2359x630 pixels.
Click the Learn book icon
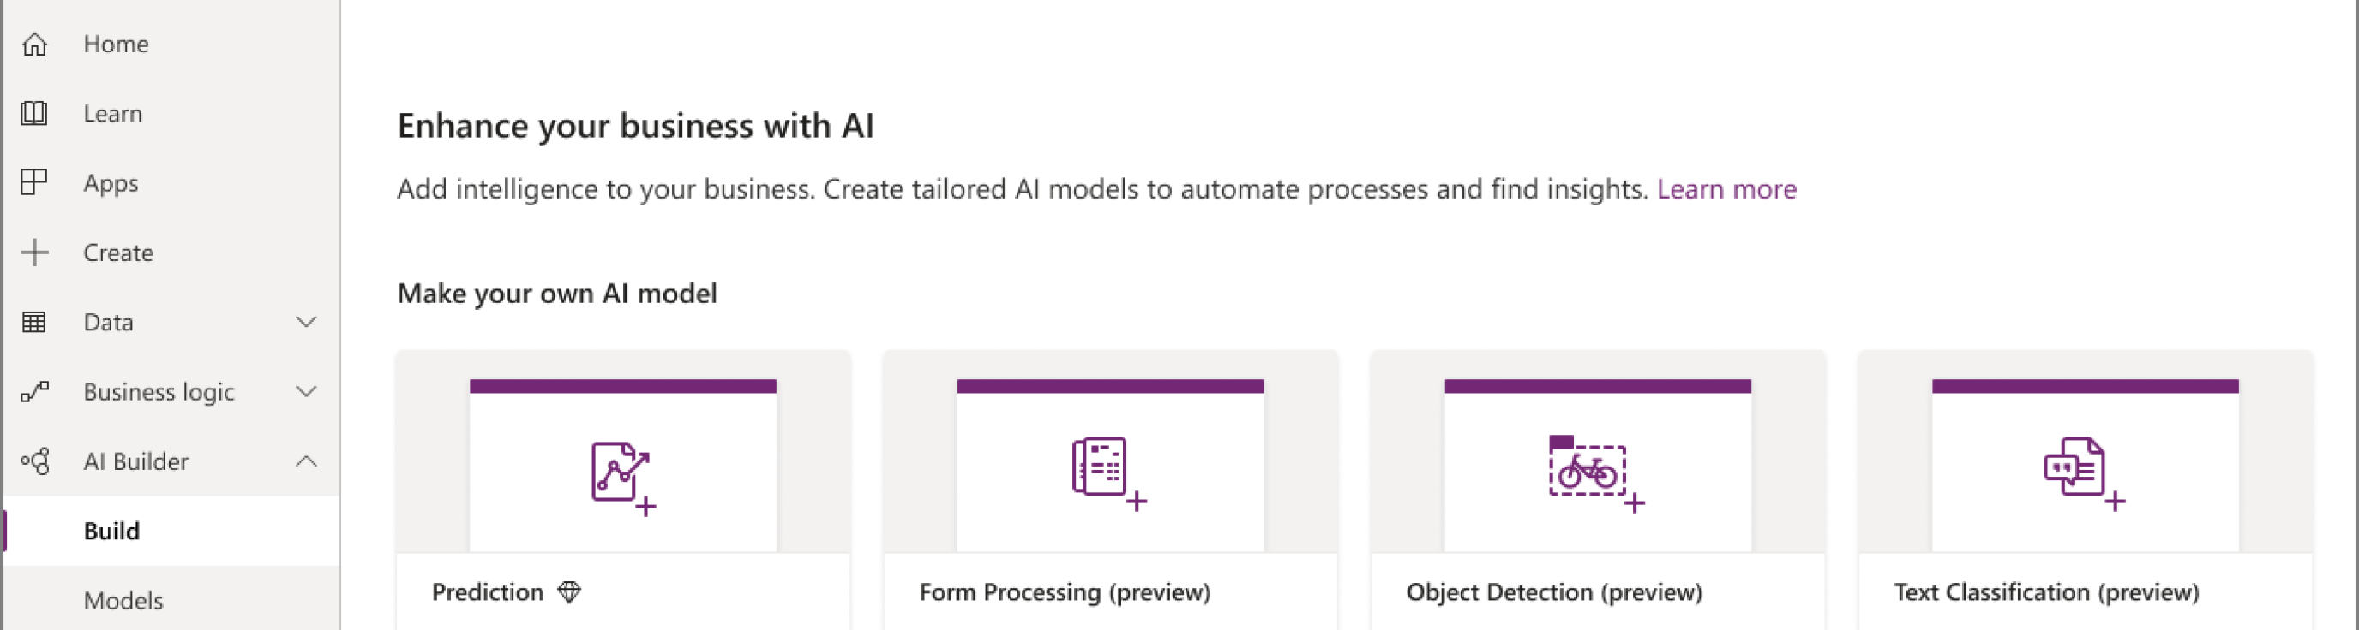[x=35, y=113]
